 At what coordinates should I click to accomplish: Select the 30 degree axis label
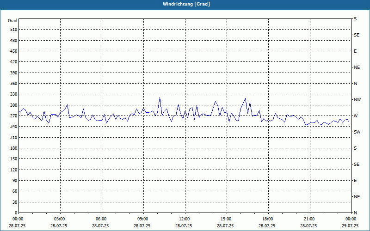point(15,202)
